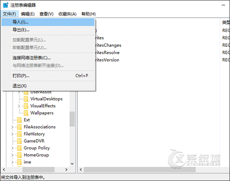
Task: Click the VisualEffects folder icon
Action: (x=26, y=106)
